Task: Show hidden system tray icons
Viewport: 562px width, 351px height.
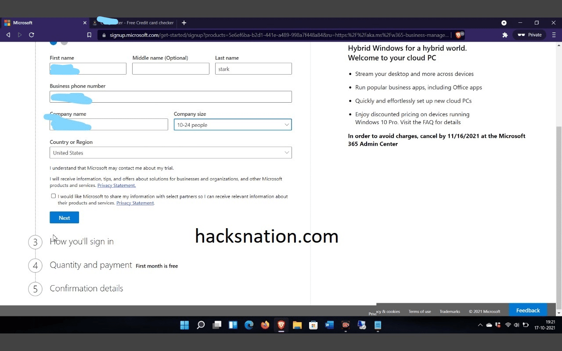Action: (480, 325)
